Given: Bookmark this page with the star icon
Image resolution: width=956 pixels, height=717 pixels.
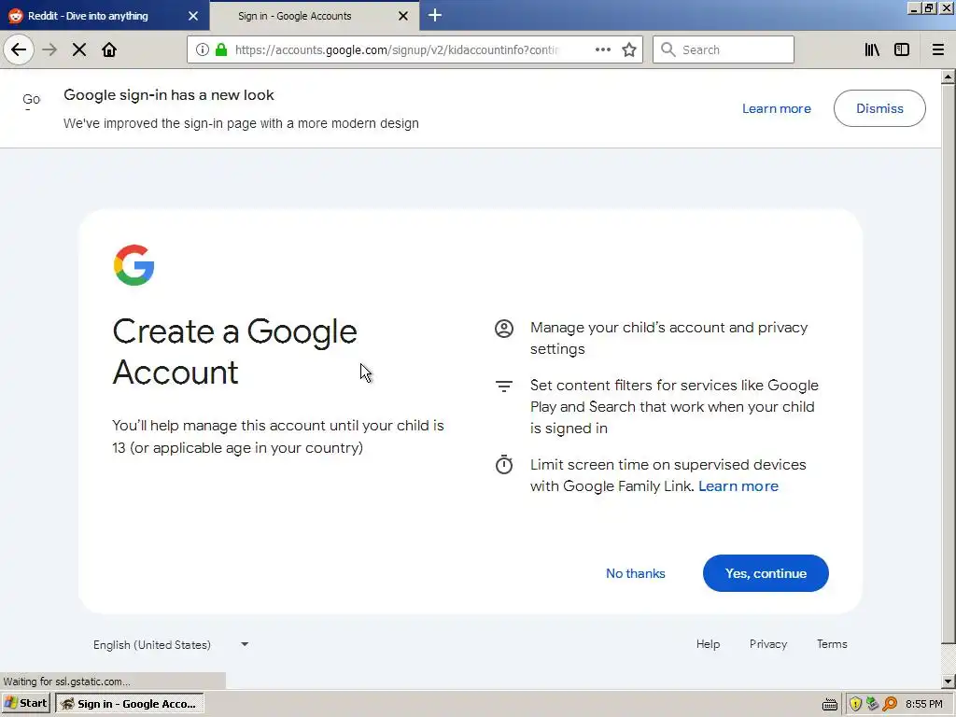Looking at the screenshot, I should coord(629,49).
